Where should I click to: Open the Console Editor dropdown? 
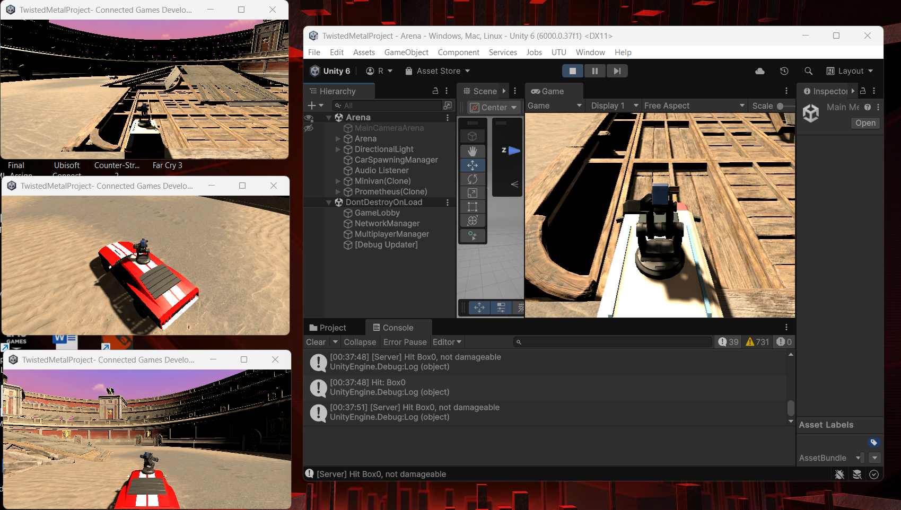pyautogui.click(x=447, y=342)
